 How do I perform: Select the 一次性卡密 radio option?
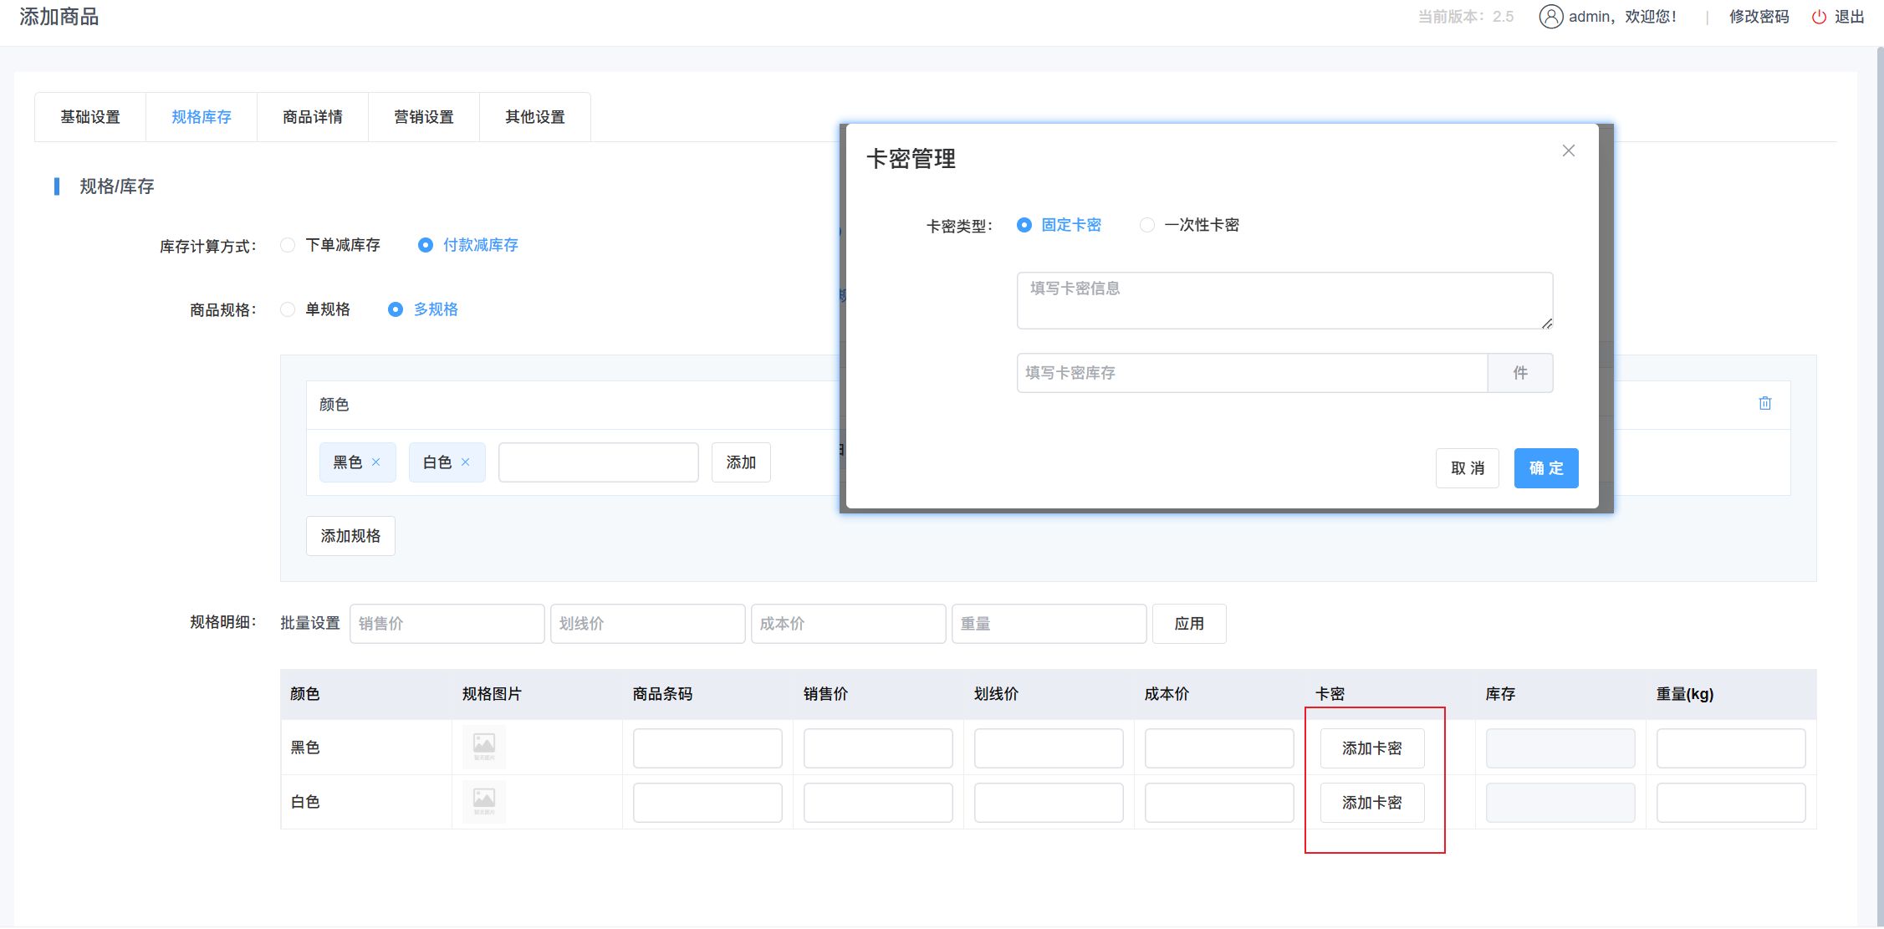pyautogui.click(x=1147, y=225)
